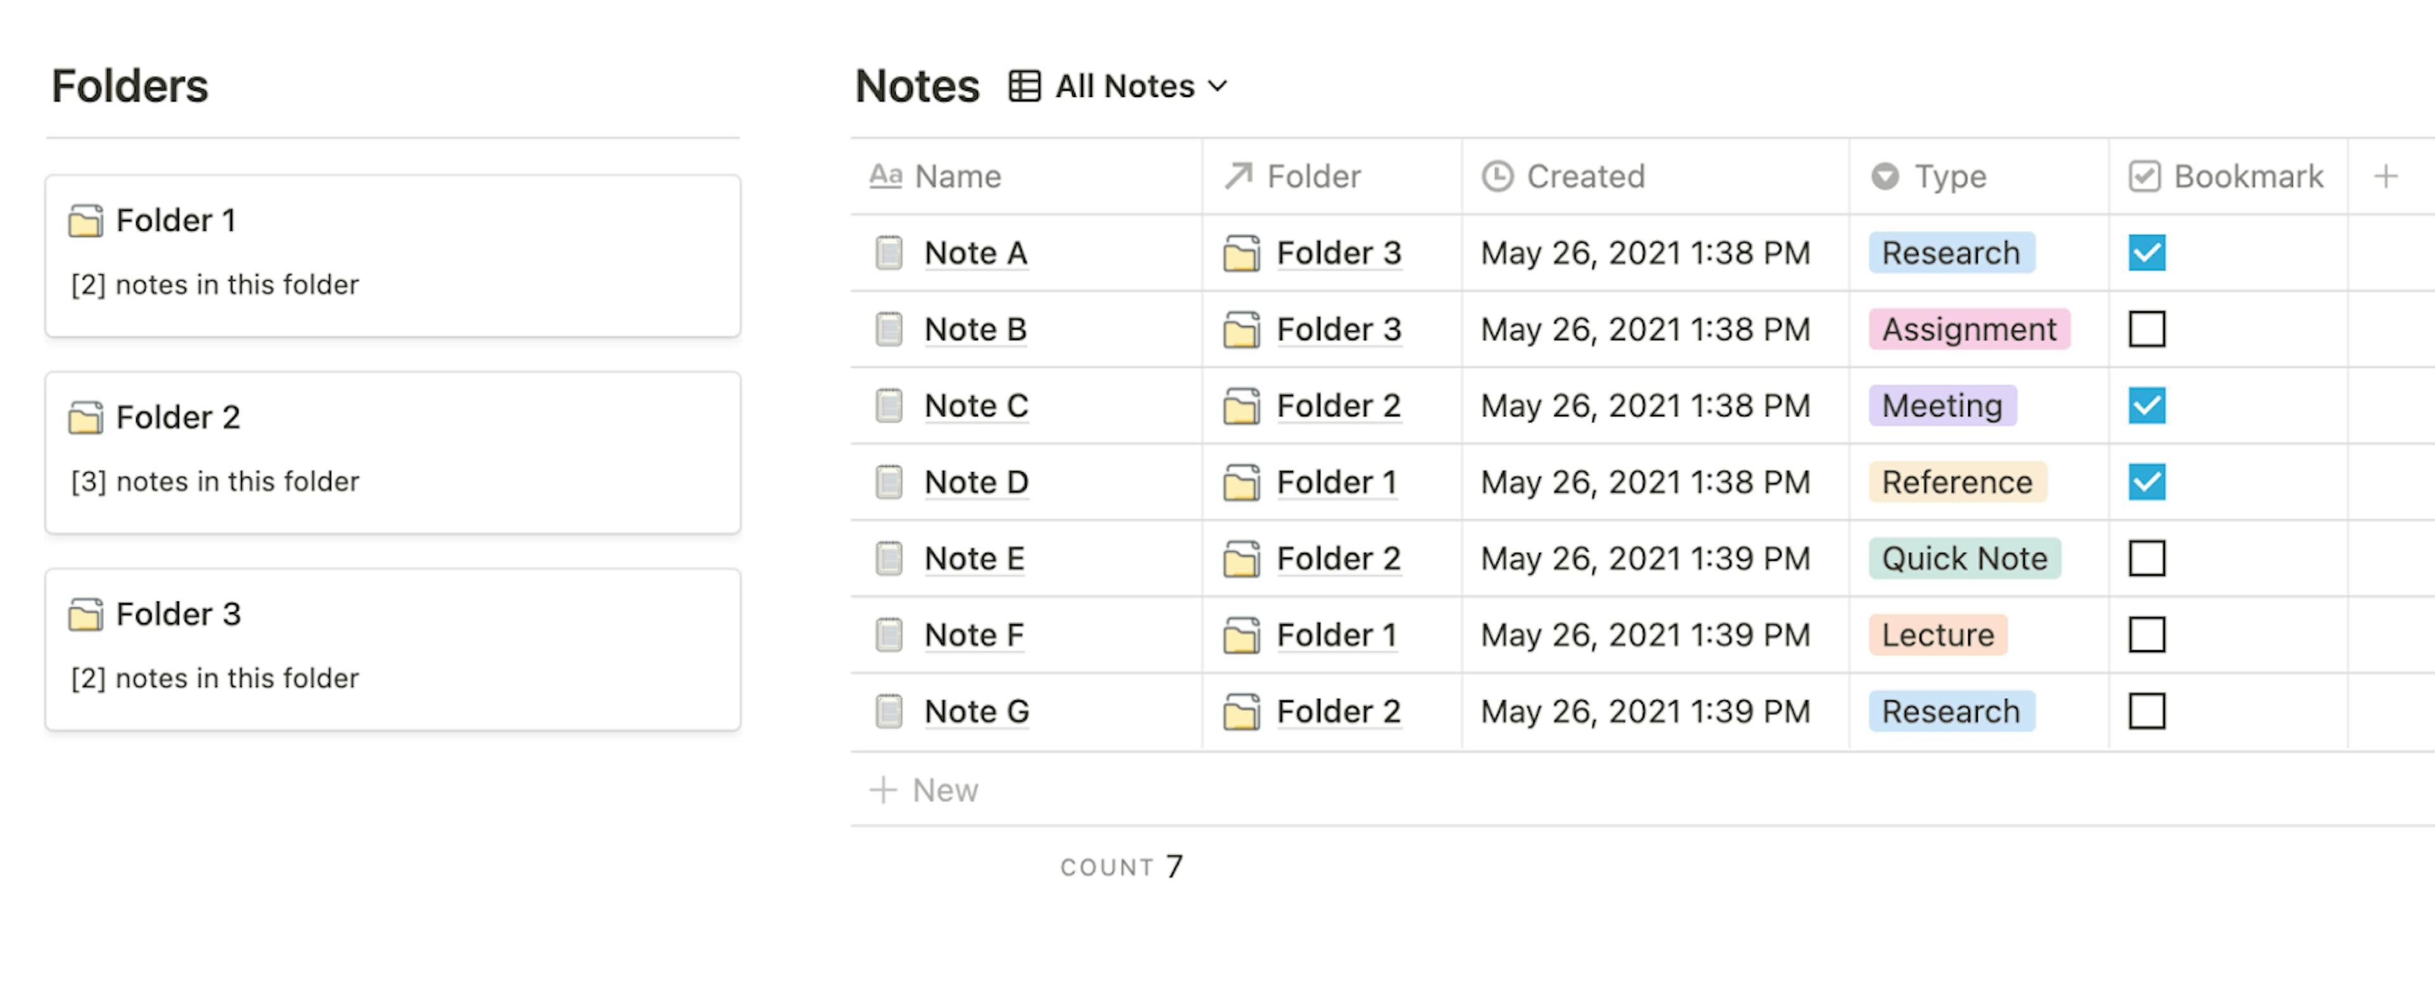The width and height of the screenshot is (2435, 1007).
Task: Toggle bookmark checkbox for Note A
Action: pos(2148,252)
